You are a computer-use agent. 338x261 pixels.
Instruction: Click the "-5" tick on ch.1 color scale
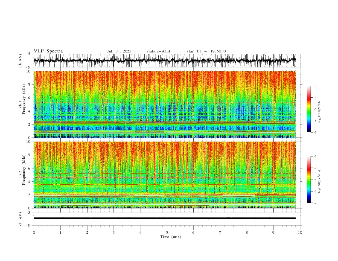315,109
